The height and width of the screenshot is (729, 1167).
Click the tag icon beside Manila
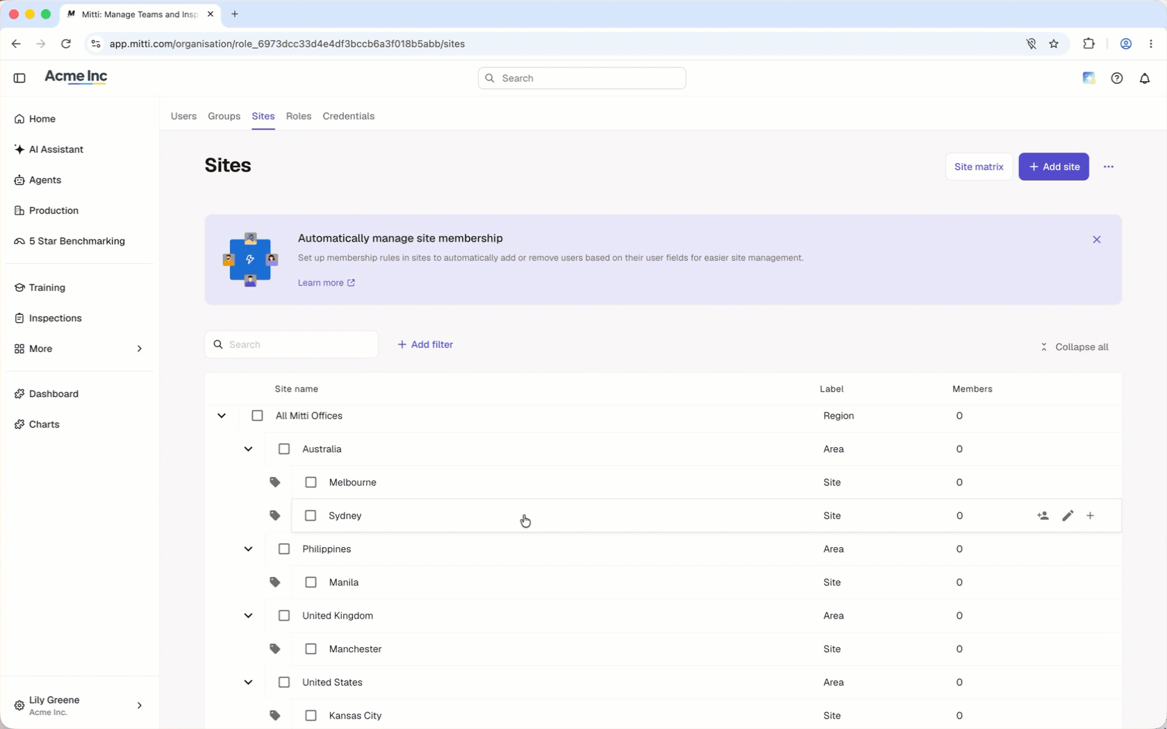(x=275, y=583)
